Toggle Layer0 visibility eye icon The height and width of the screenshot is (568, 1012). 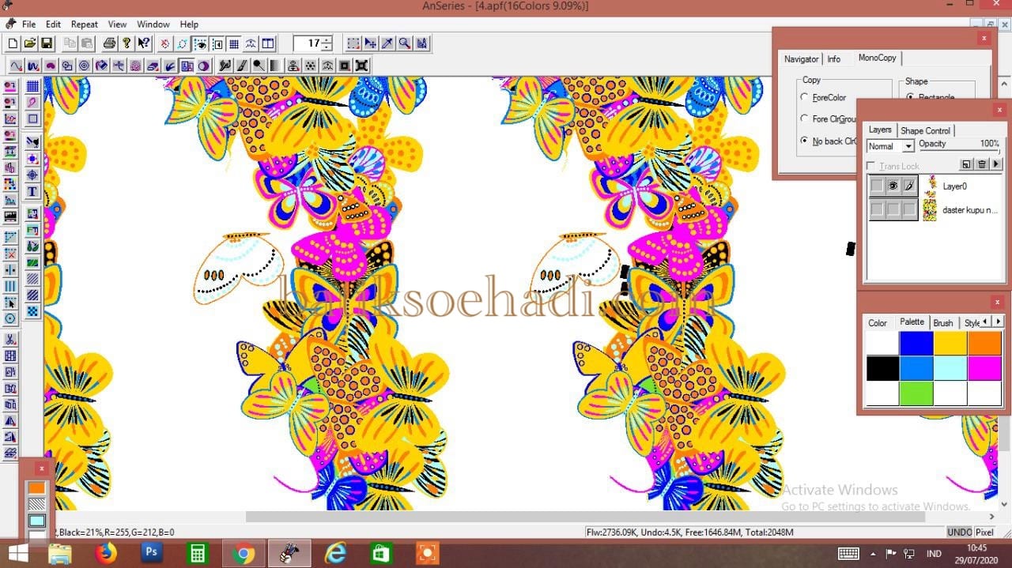(x=893, y=186)
